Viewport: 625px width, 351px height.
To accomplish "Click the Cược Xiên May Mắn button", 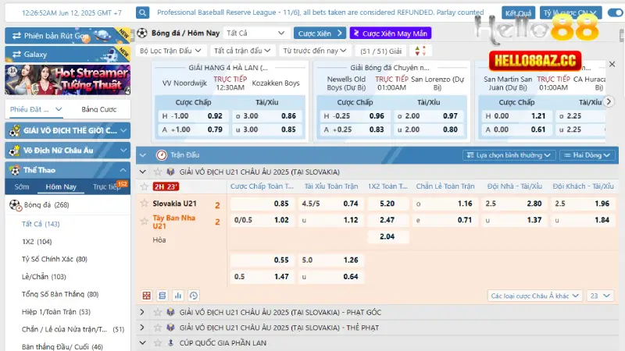I will pyautogui.click(x=389, y=34).
